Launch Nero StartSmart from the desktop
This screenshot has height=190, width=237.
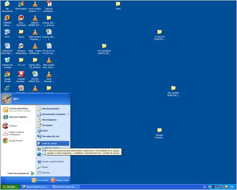click(21, 20)
